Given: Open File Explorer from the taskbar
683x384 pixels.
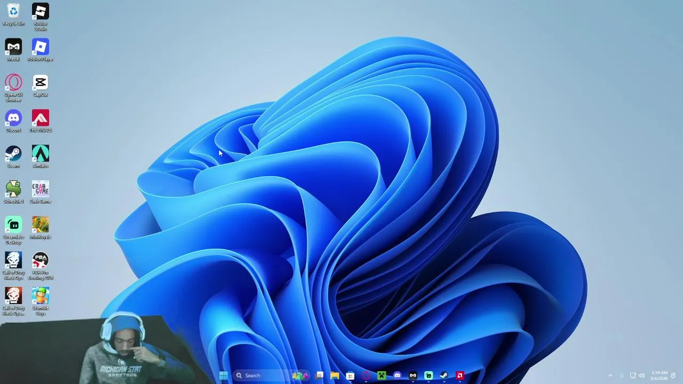Looking at the screenshot, I should (x=335, y=375).
